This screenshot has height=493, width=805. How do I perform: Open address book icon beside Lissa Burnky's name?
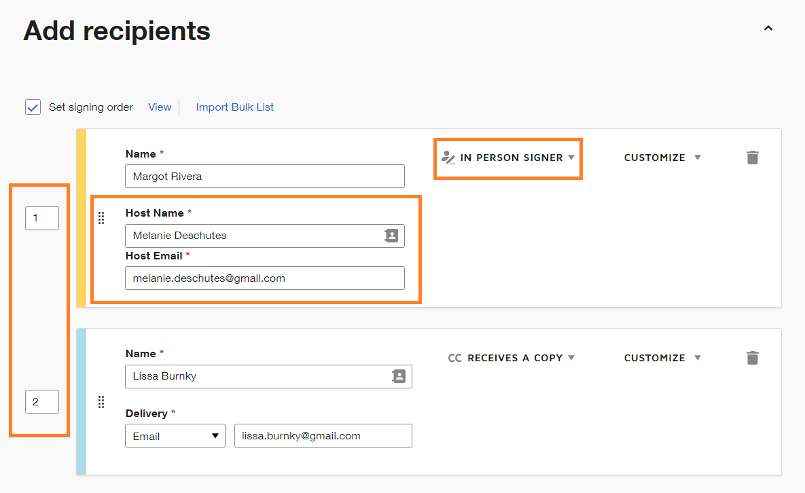pyautogui.click(x=398, y=376)
